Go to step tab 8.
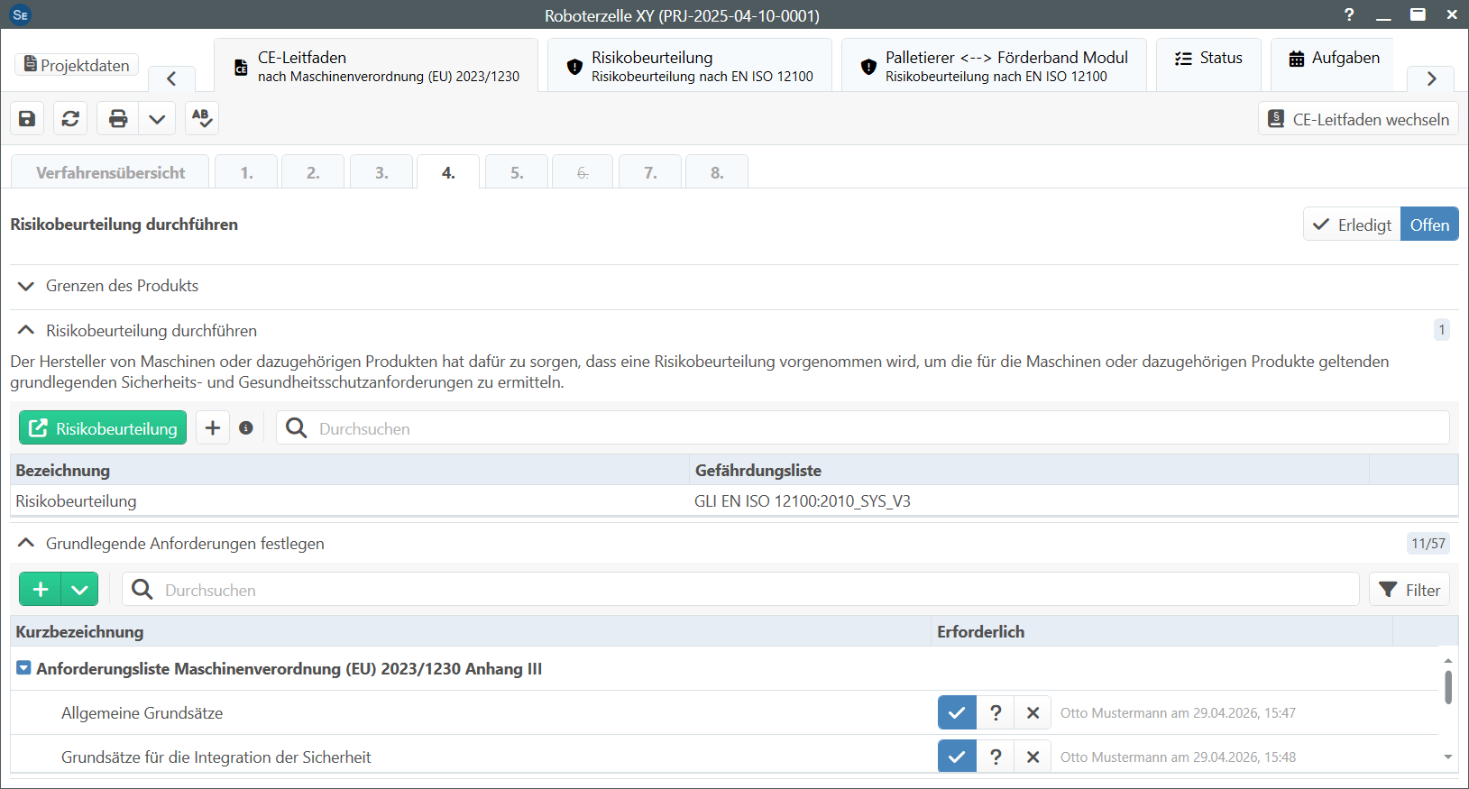The image size is (1469, 789). [717, 172]
